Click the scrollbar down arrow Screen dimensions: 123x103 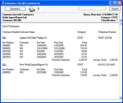click(x=121, y=98)
